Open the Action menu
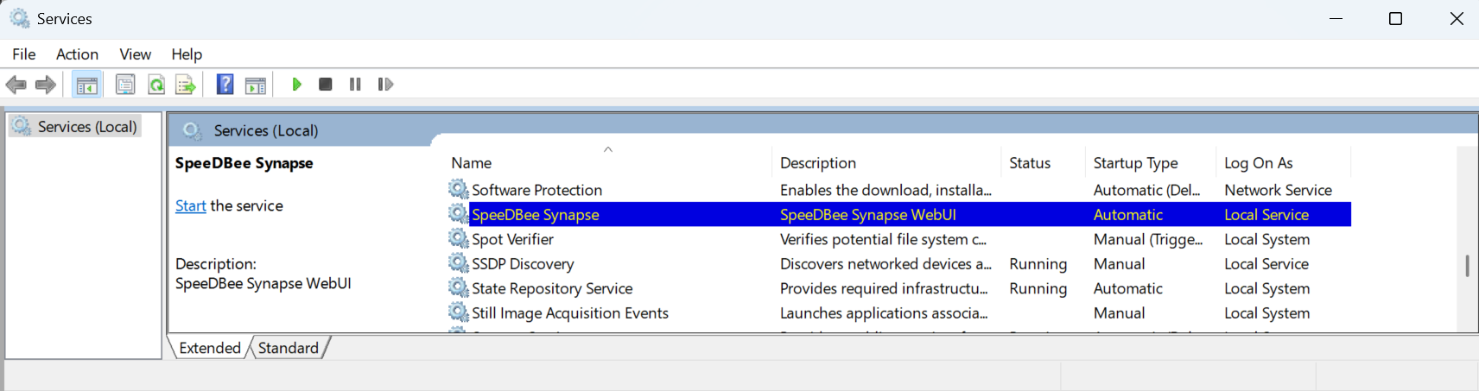 pyautogui.click(x=77, y=54)
